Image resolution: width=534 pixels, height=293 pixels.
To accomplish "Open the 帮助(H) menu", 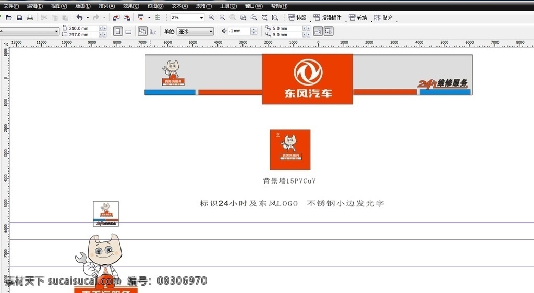I will coord(280,6).
